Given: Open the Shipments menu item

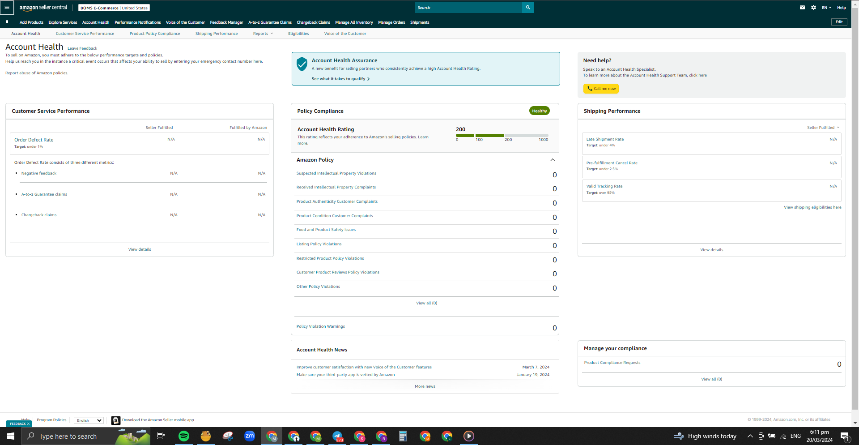Looking at the screenshot, I should click(x=420, y=22).
